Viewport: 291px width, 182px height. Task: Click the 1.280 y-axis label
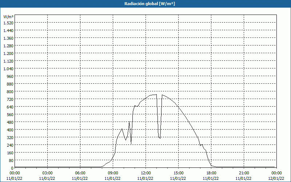(8, 46)
